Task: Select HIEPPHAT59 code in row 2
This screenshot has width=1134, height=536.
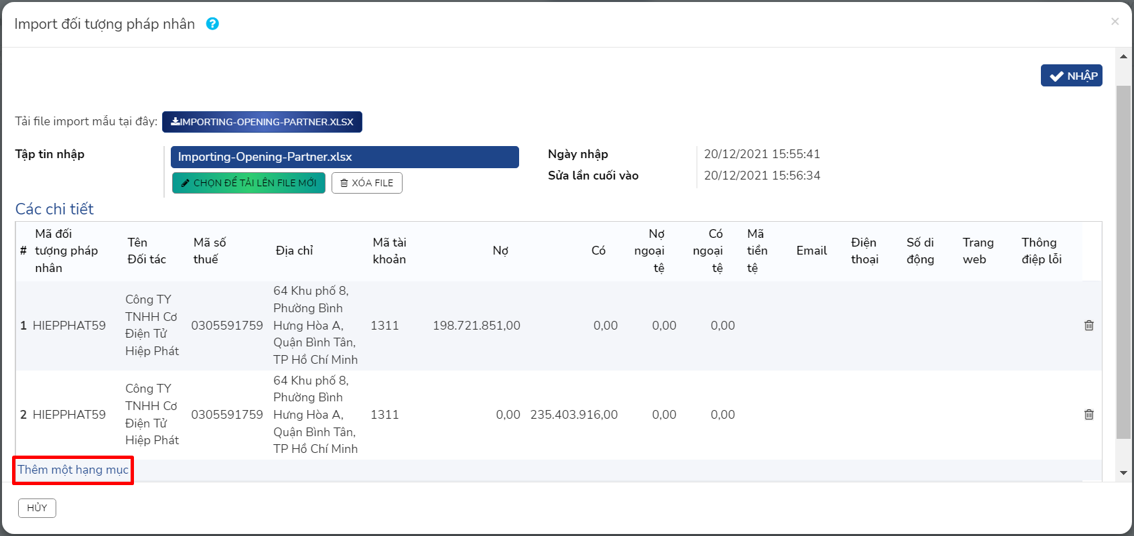Action: [69, 415]
